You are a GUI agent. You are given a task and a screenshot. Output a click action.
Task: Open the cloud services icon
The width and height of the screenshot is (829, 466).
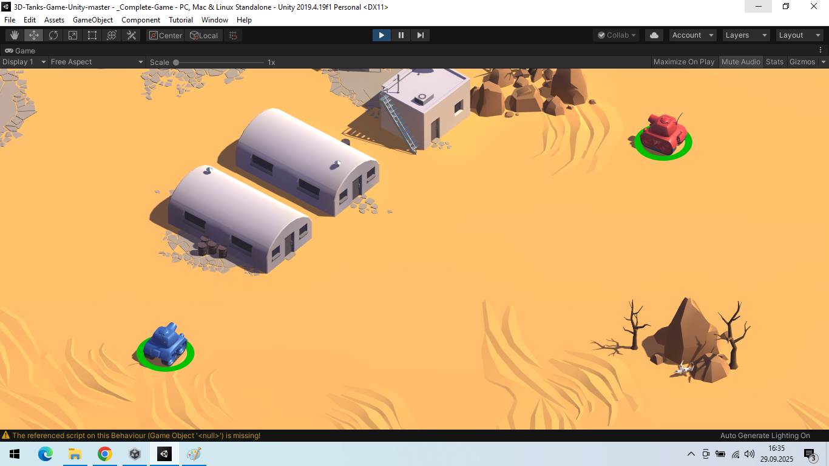(x=654, y=35)
